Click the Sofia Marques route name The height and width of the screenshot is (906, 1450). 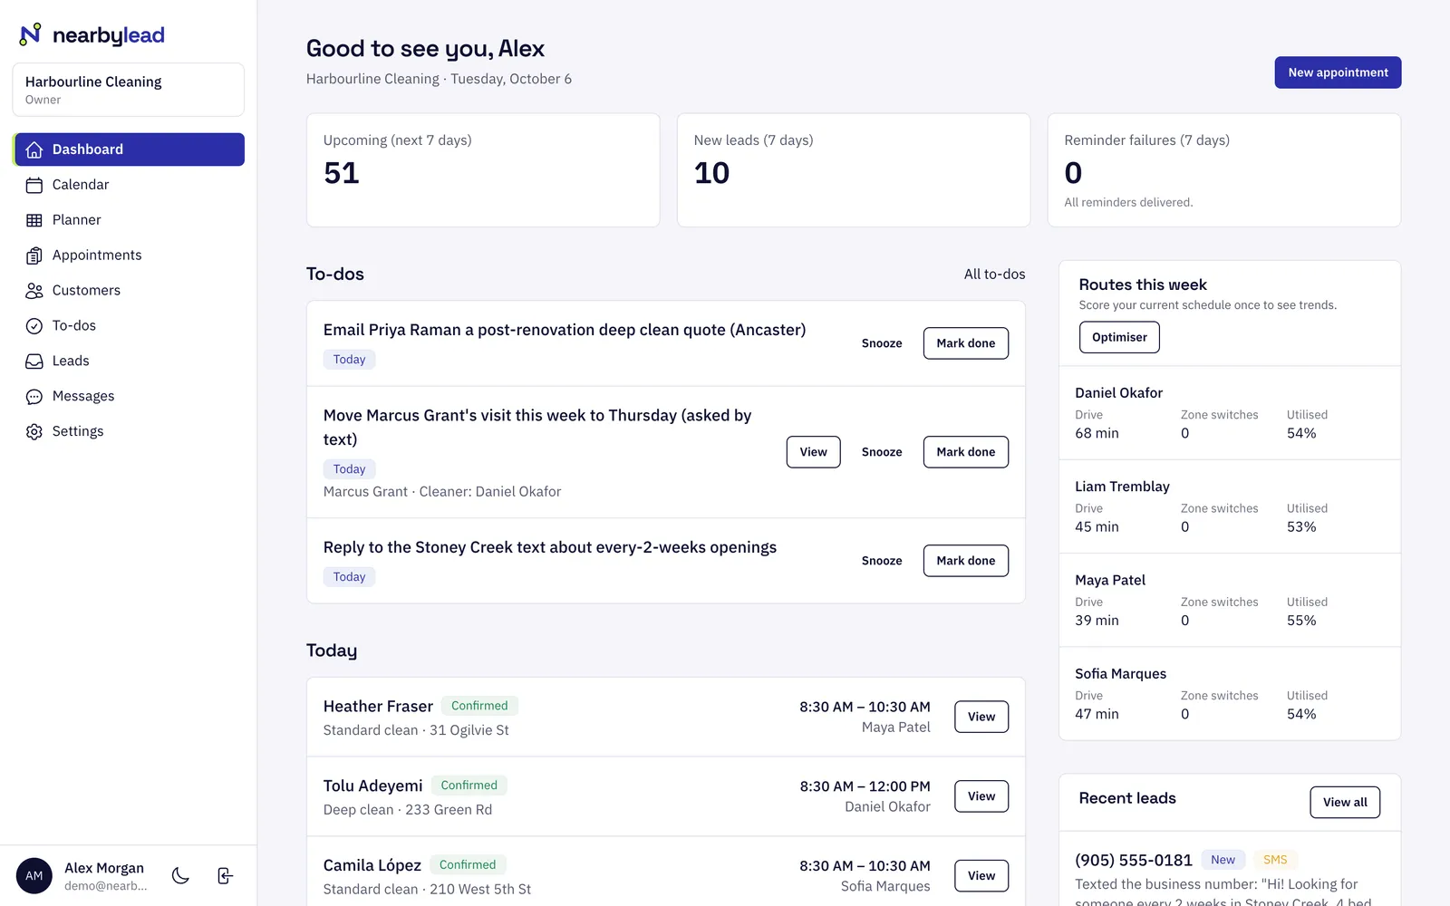(x=1121, y=673)
